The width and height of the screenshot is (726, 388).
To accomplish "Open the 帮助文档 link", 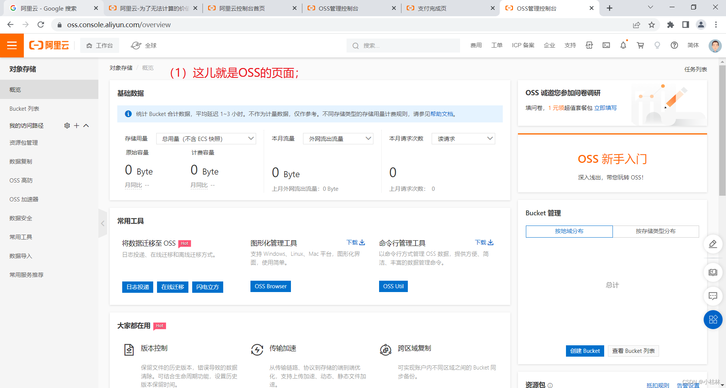I will (442, 114).
